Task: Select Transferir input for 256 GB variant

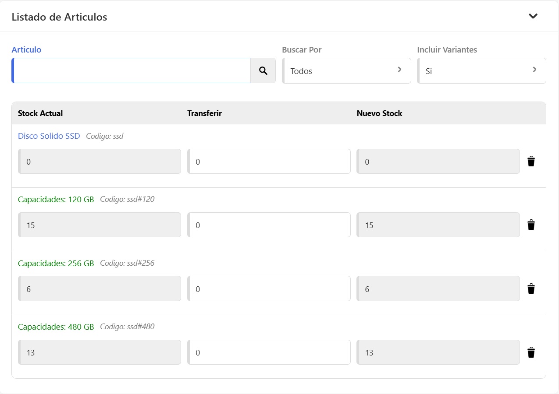Action: coord(269,289)
